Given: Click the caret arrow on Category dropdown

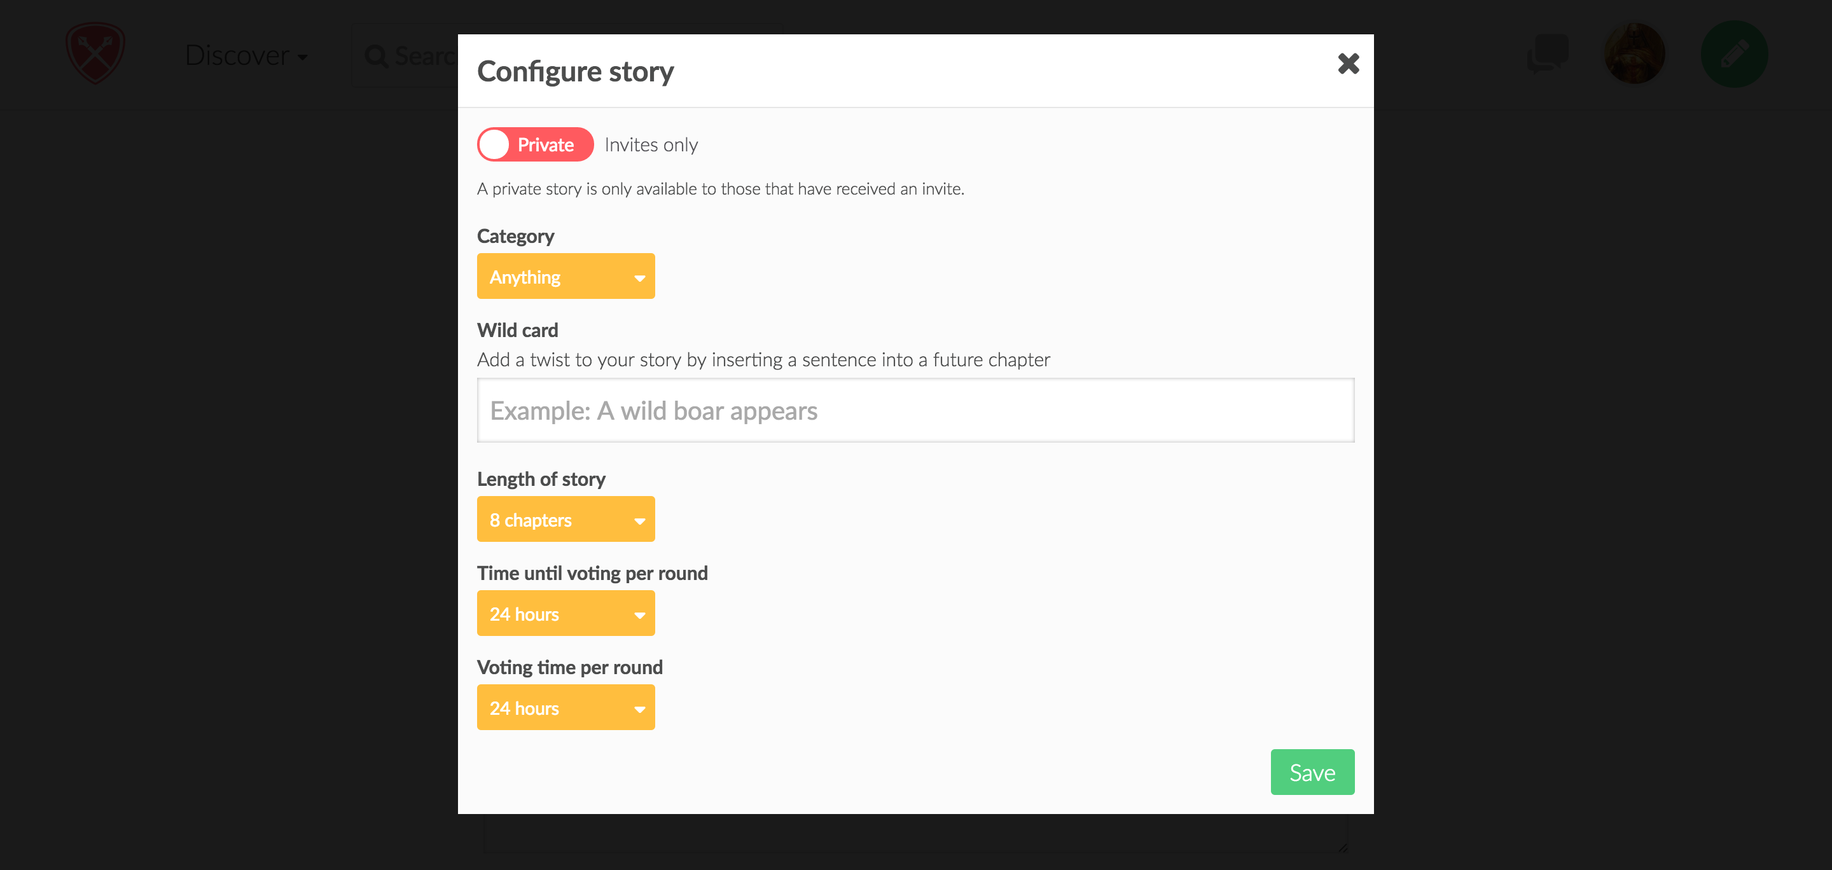Looking at the screenshot, I should 639,278.
